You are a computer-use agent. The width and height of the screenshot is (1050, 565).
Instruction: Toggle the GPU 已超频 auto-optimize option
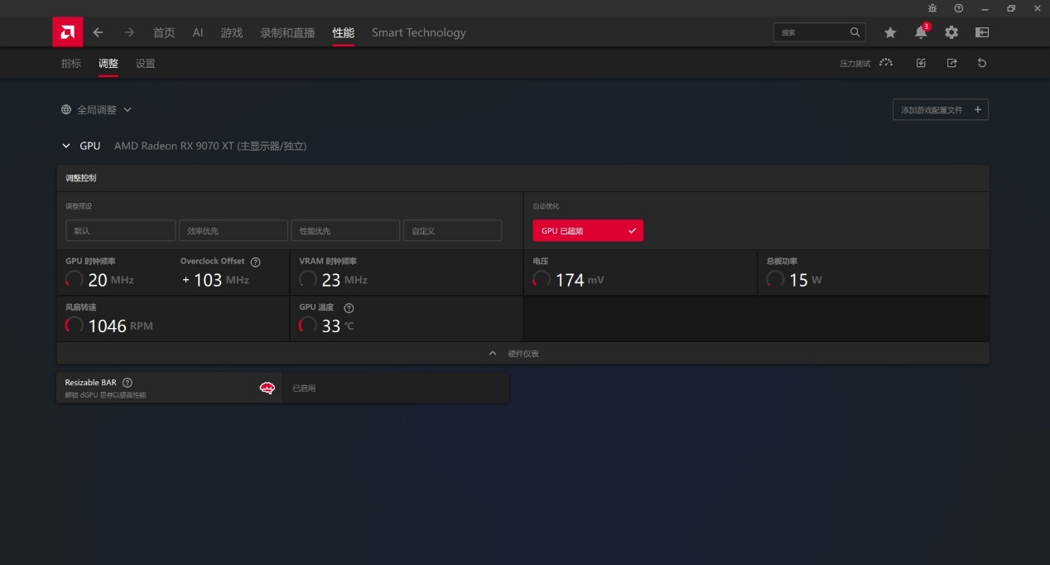click(x=588, y=230)
